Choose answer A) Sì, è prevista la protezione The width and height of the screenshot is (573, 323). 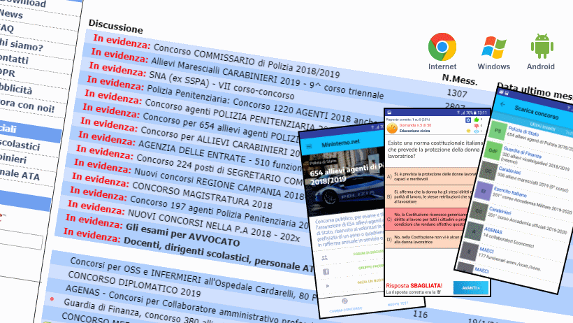click(432, 176)
